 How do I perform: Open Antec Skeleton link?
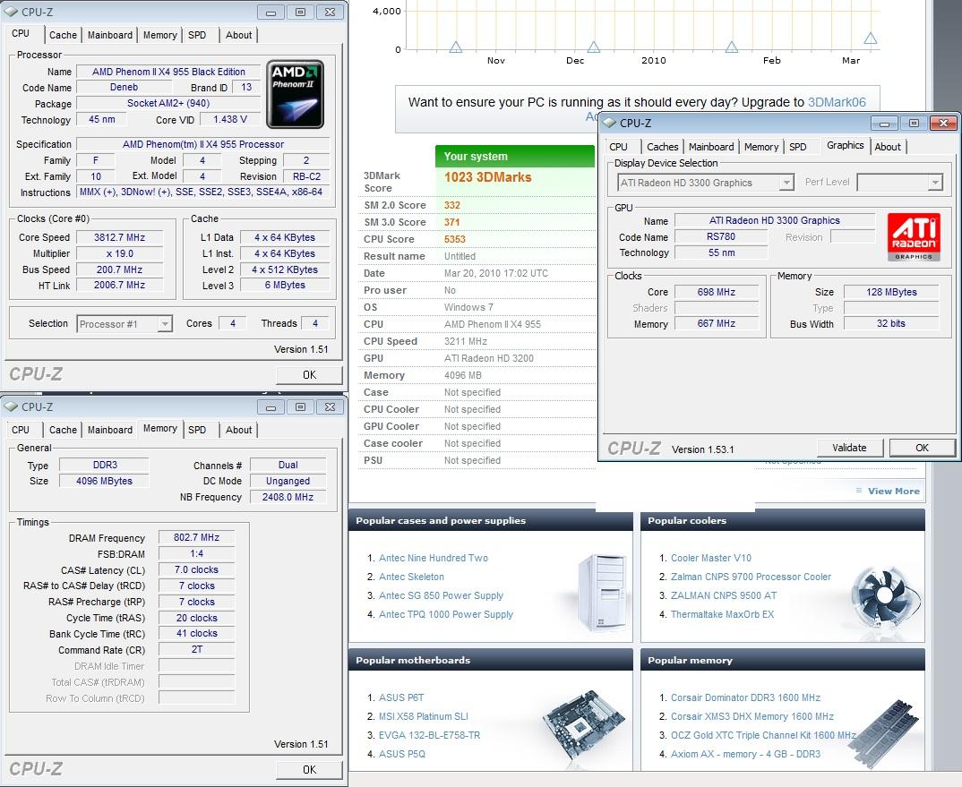click(411, 577)
